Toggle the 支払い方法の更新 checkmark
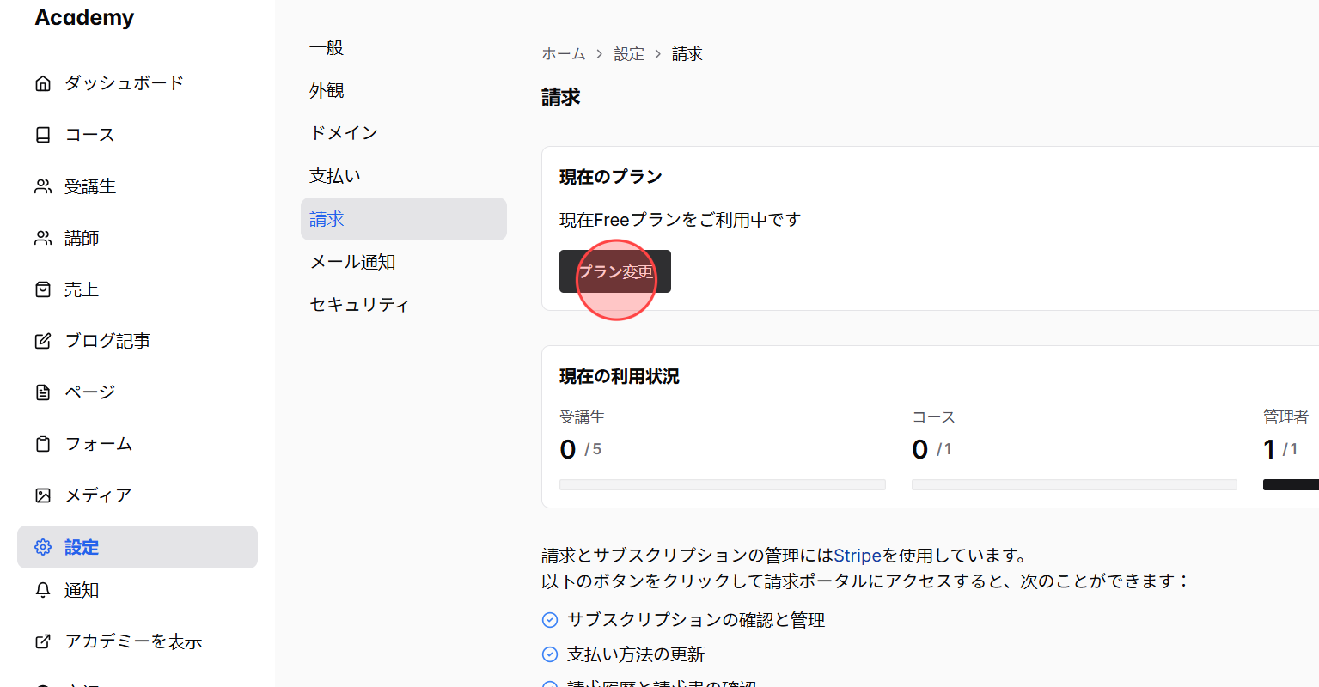This screenshot has width=1319, height=687. [x=550, y=654]
